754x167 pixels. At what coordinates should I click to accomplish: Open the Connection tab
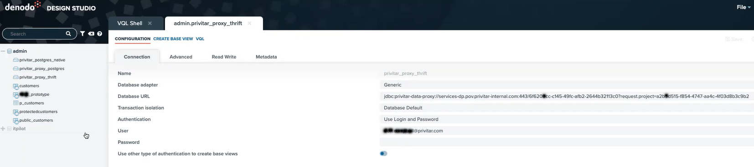pyautogui.click(x=137, y=57)
